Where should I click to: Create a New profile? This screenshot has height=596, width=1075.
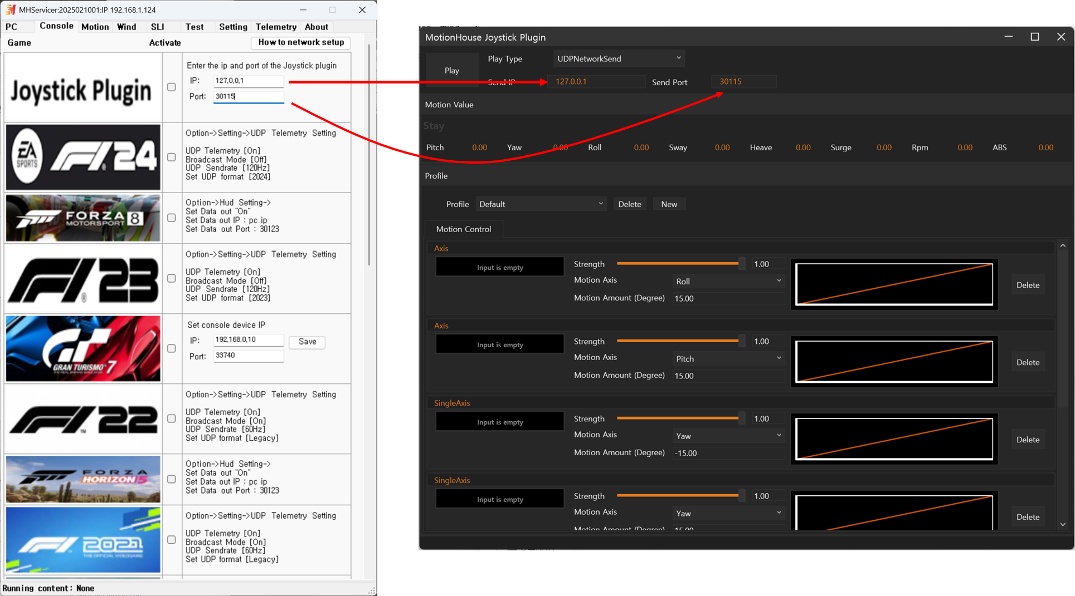tap(669, 204)
